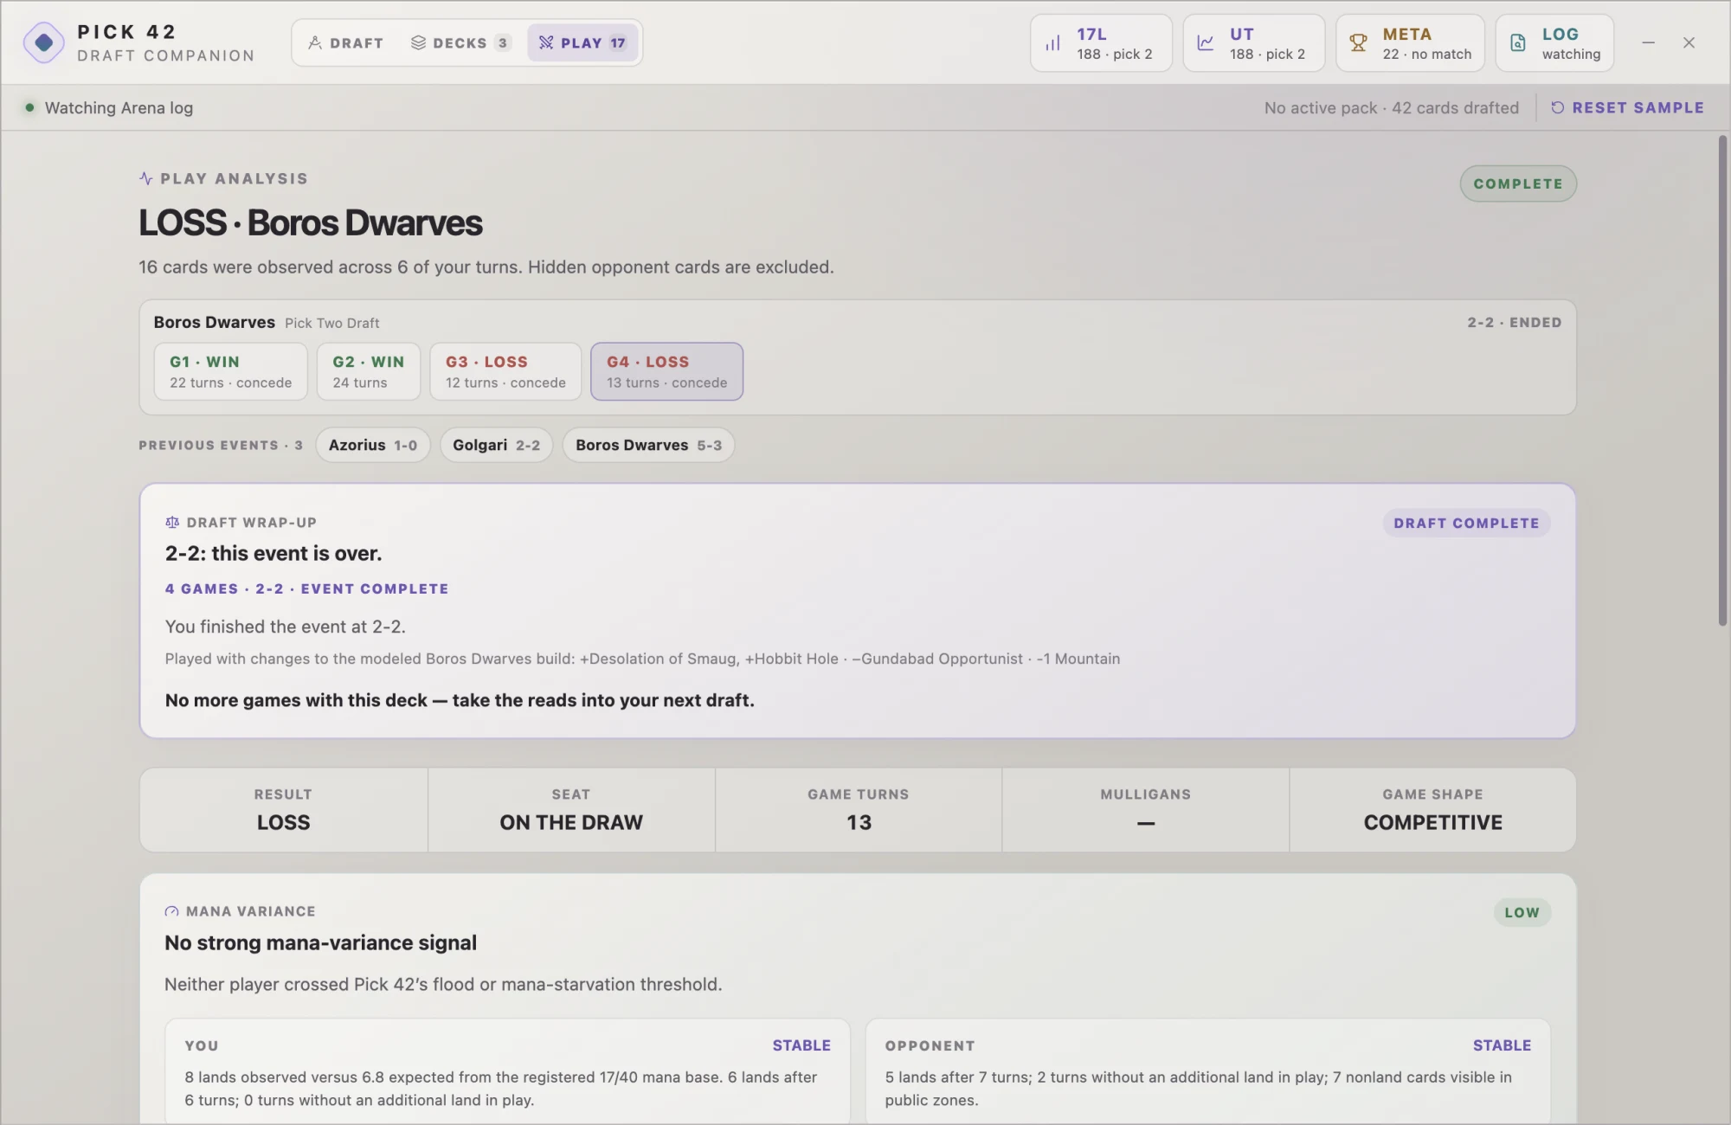The width and height of the screenshot is (1731, 1125).
Task: Open the META 22 no match card
Action: 1410,42
